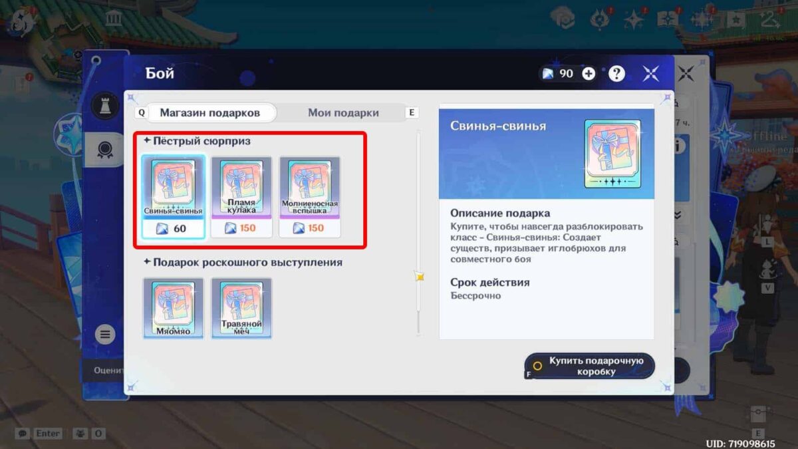The height and width of the screenshot is (449, 798).
Task: Open help via the question mark icon
Action: click(616, 74)
